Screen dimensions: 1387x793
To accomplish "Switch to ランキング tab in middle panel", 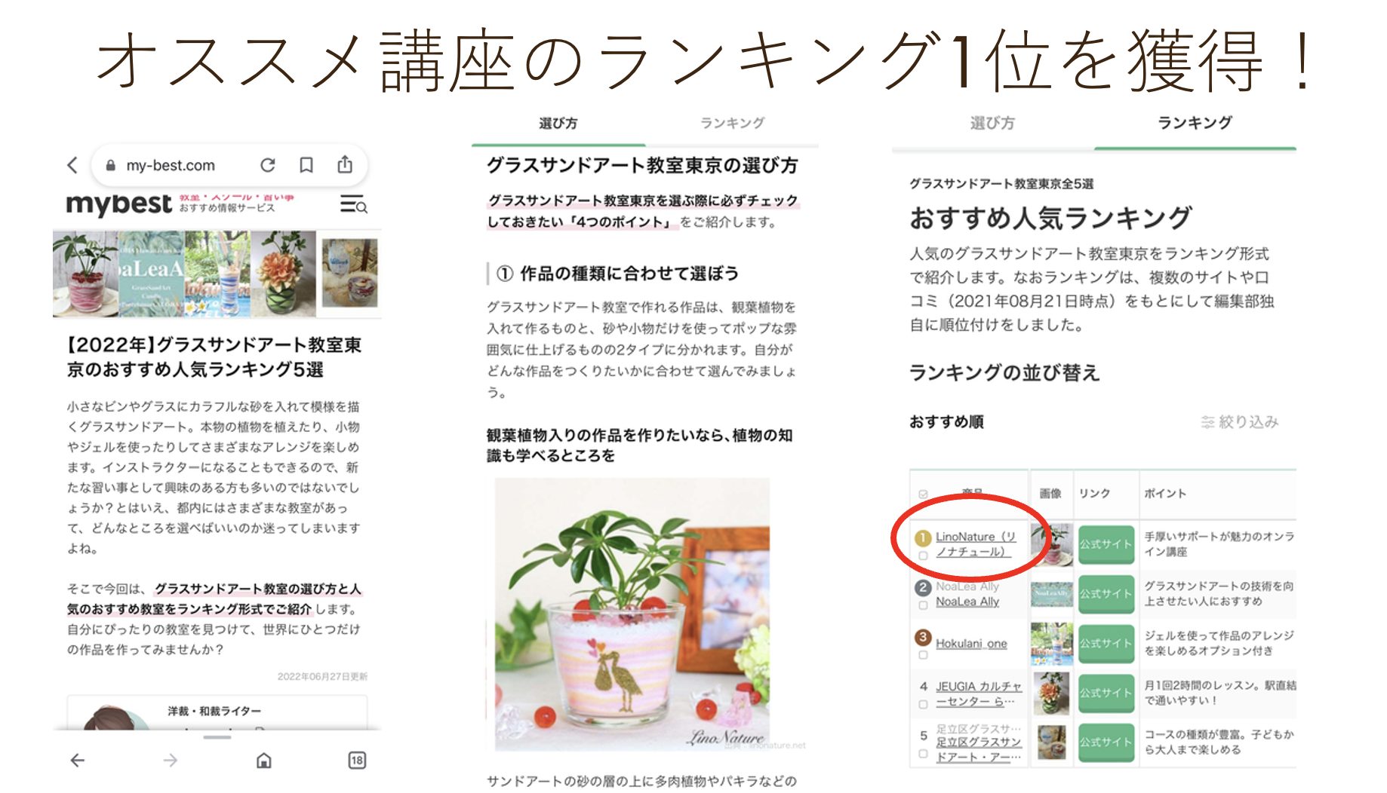I will click(732, 123).
